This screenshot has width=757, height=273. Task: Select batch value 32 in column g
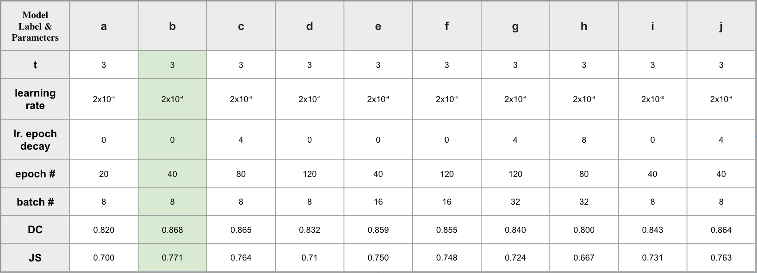(515, 202)
